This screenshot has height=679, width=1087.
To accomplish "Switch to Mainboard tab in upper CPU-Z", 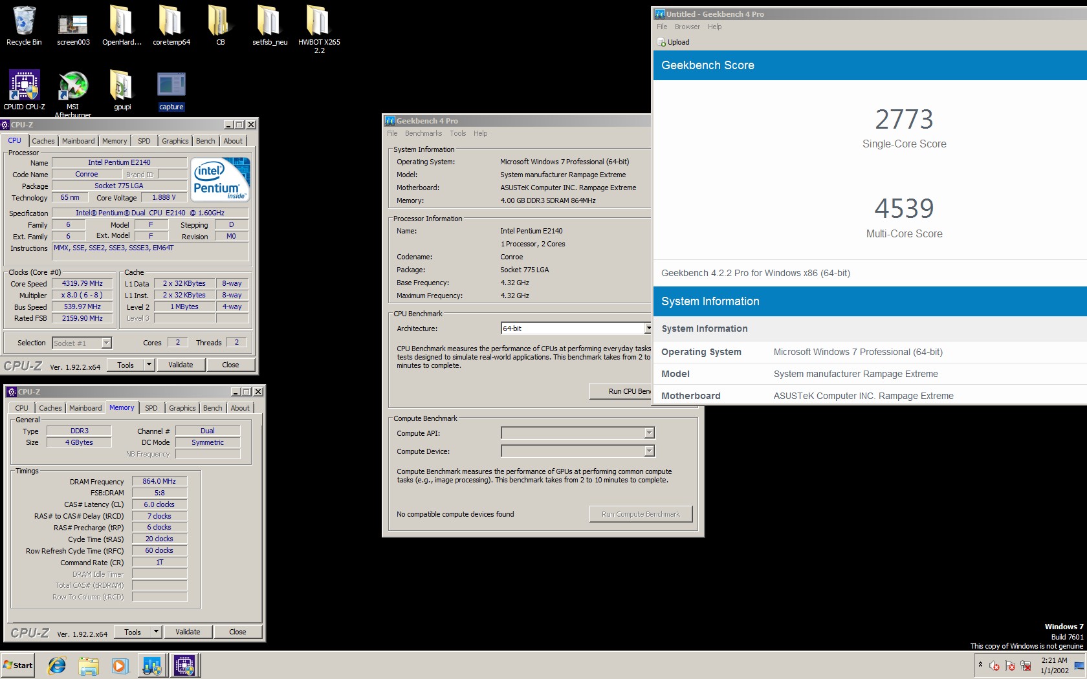I will tap(78, 141).
